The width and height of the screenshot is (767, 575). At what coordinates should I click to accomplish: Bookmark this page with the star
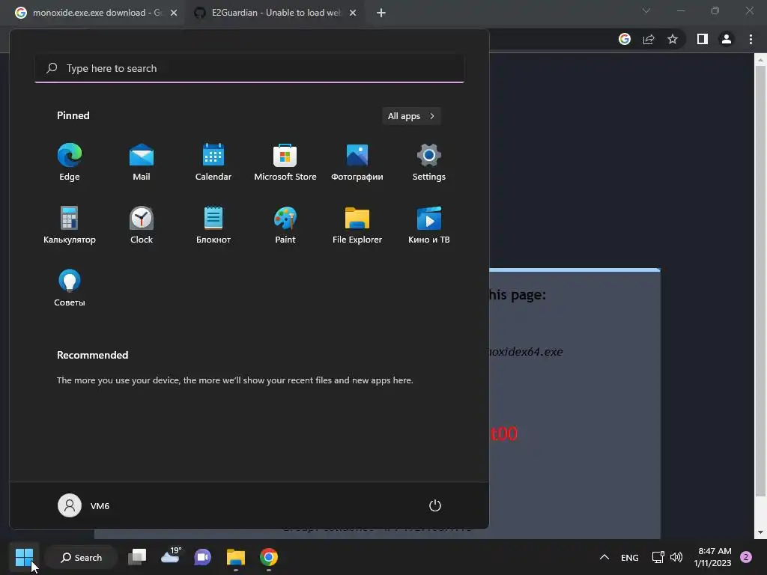click(x=673, y=39)
